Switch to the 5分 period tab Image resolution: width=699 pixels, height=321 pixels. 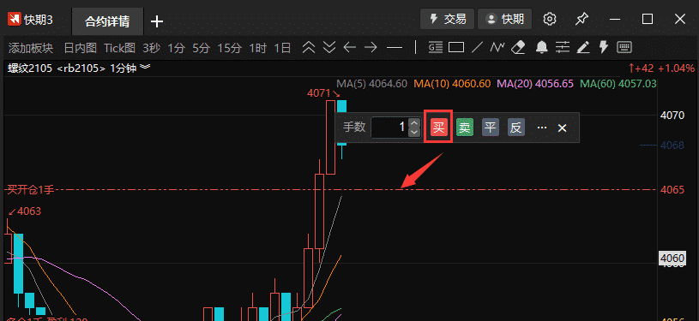click(x=201, y=48)
